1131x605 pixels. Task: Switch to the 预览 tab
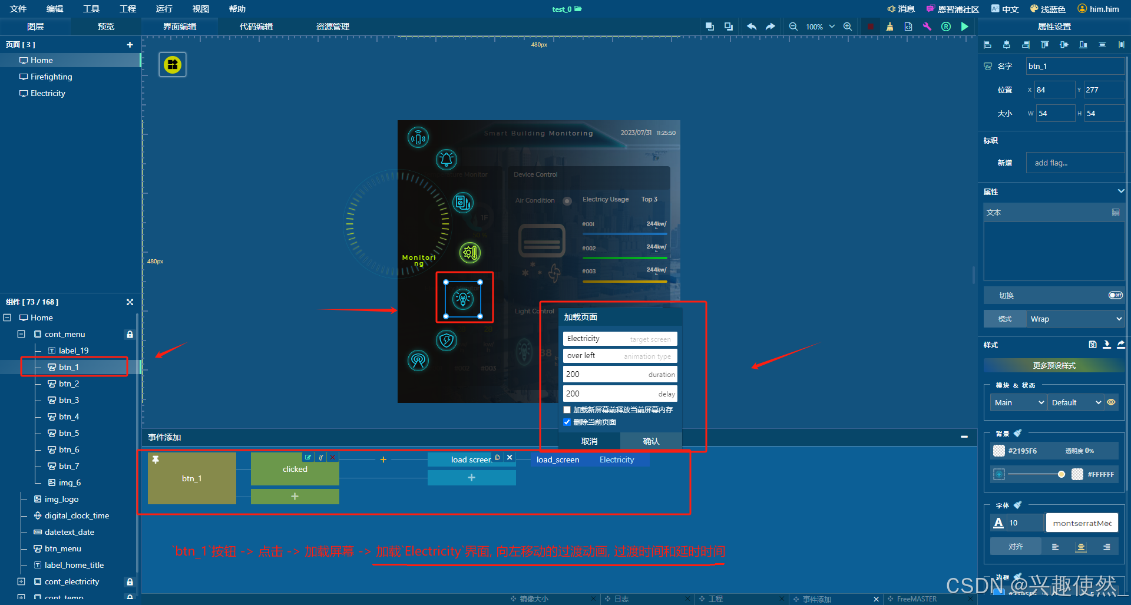106,27
